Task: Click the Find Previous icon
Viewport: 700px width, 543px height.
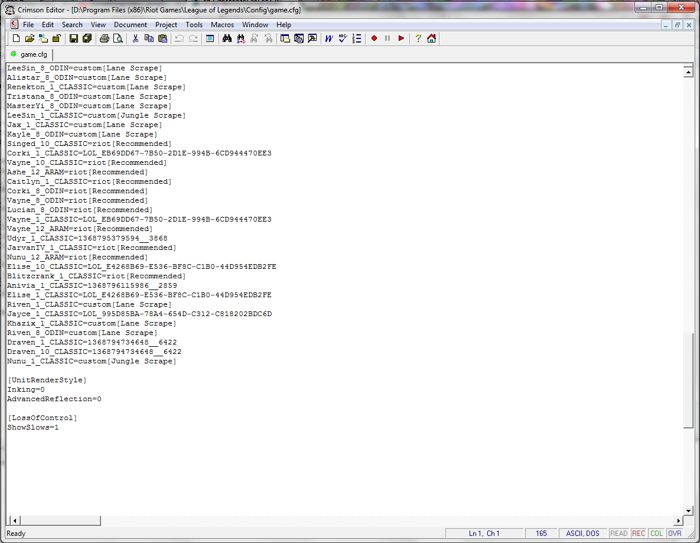Action: coord(268,38)
